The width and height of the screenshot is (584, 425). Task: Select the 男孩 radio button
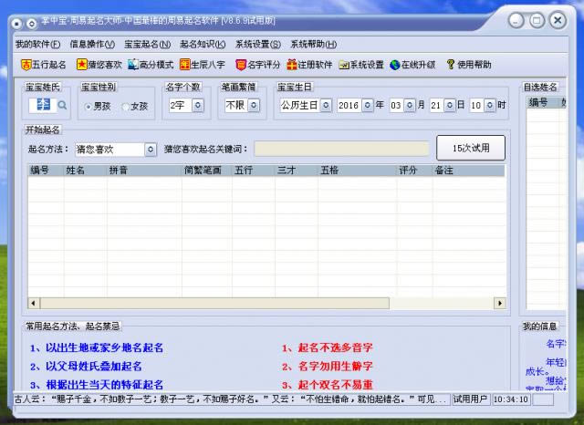[x=89, y=107]
